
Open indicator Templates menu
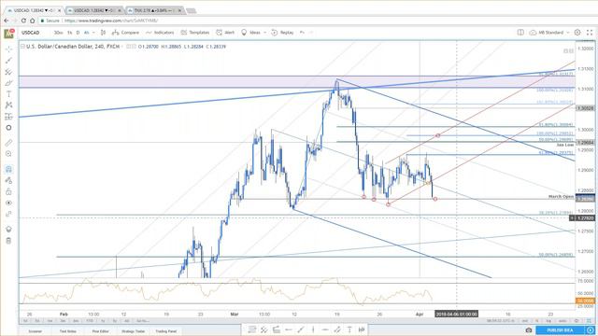[x=195, y=33]
